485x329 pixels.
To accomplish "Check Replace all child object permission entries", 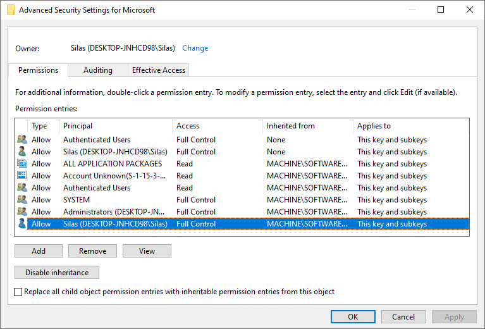I will click(x=18, y=292).
